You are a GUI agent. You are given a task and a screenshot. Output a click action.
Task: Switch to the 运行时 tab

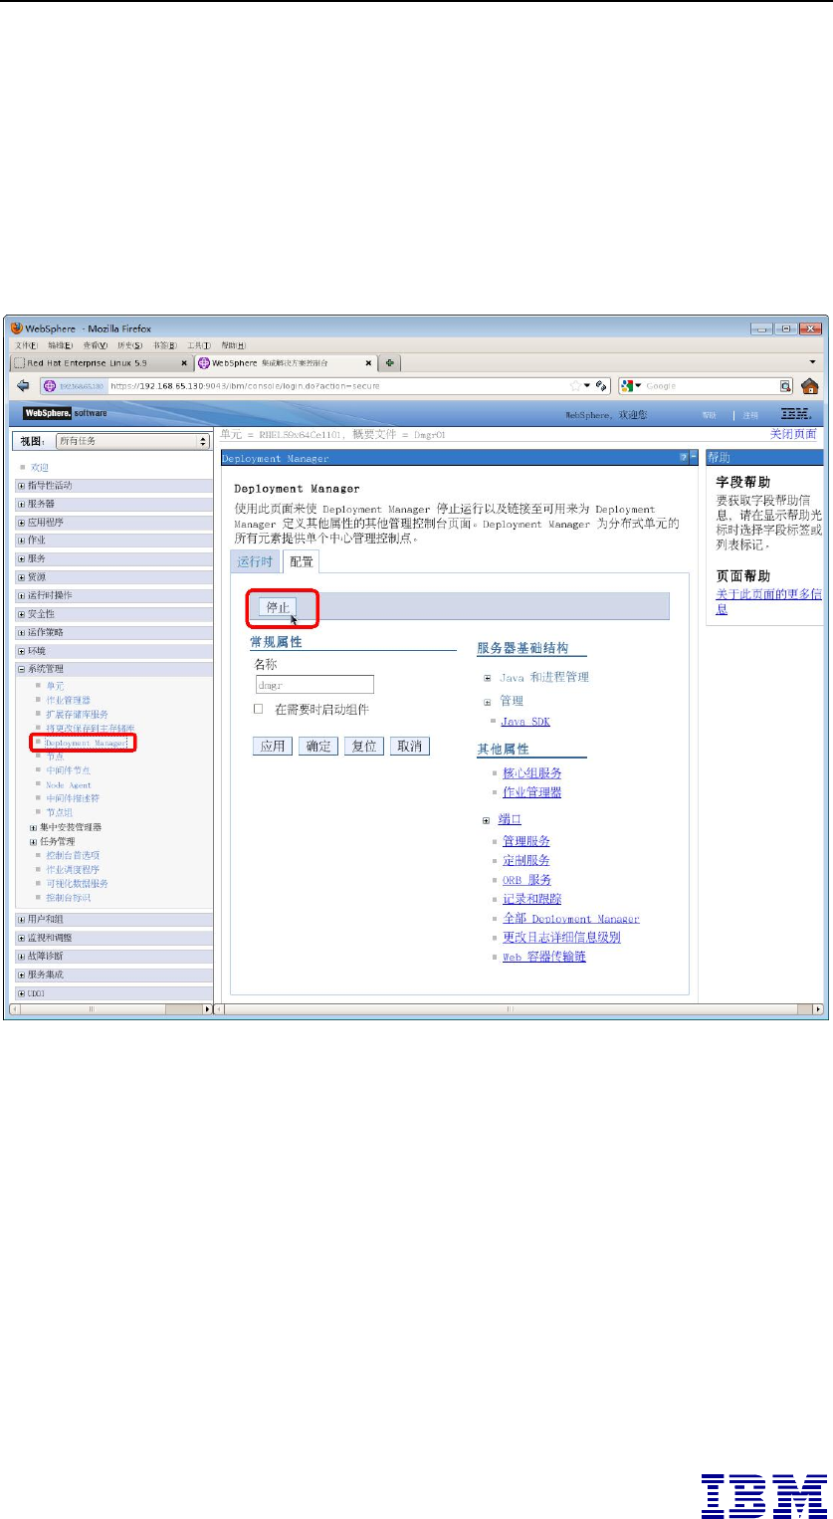tap(255, 561)
